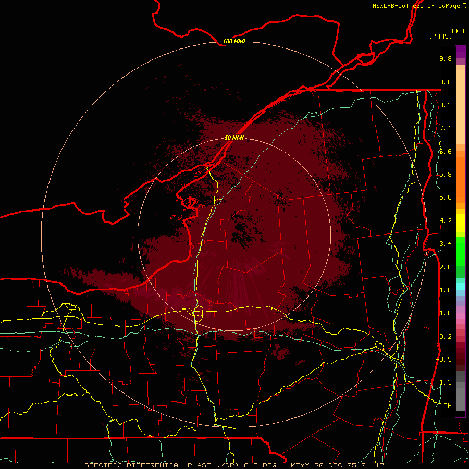Click the 50 NMI range ring label
This screenshot has height=469, width=469.
click(234, 138)
